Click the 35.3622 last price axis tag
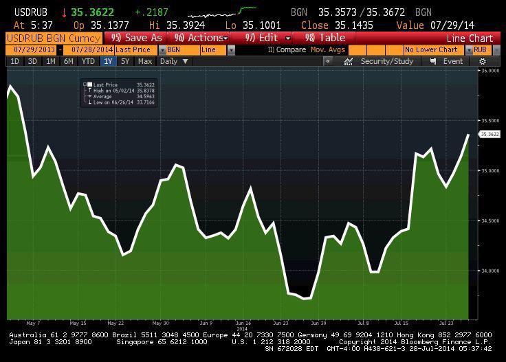Viewport: 506px width, 362px height. pyautogui.click(x=489, y=134)
